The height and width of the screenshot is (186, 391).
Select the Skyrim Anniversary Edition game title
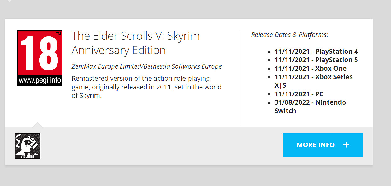[136, 43]
